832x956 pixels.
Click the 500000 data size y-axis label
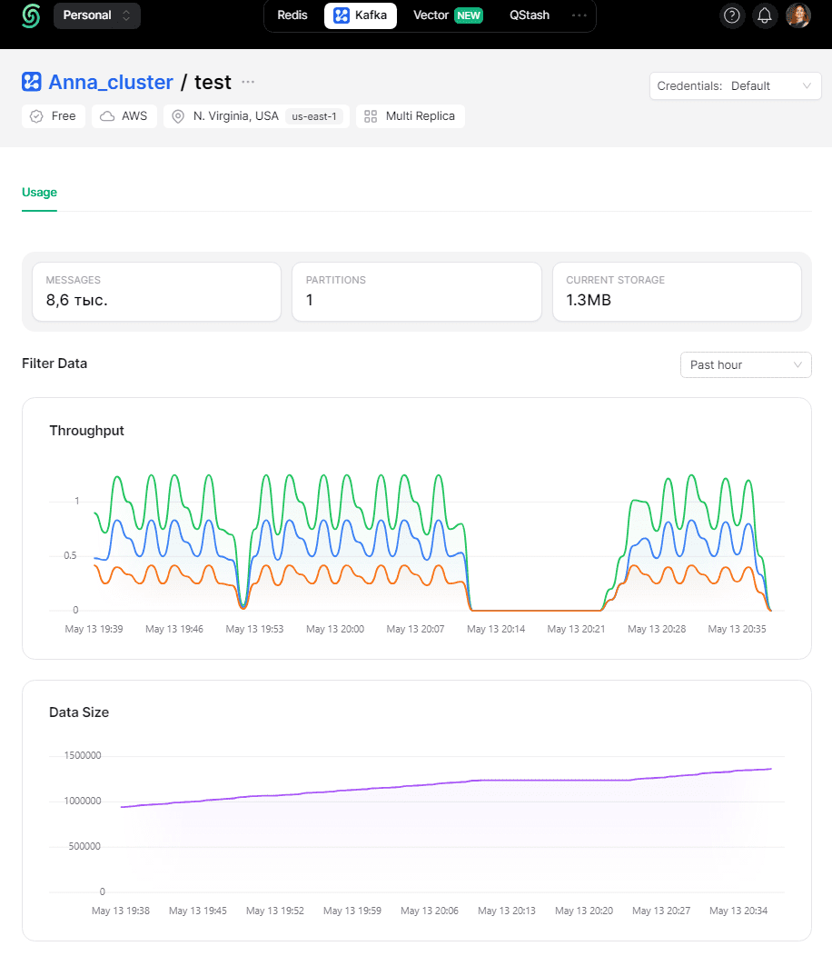[x=84, y=846]
